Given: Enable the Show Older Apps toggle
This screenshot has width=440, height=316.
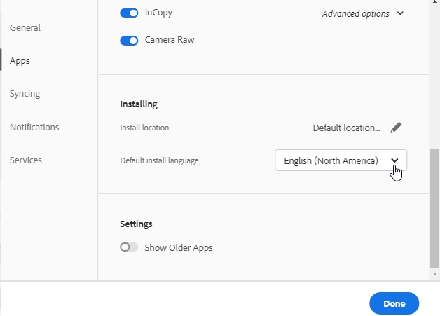Looking at the screenshot, I should (x=129, y=247).
